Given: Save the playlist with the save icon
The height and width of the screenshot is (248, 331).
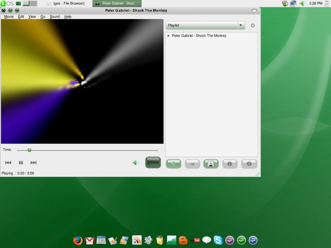Looking at the screenshot, I should [211, 164].
